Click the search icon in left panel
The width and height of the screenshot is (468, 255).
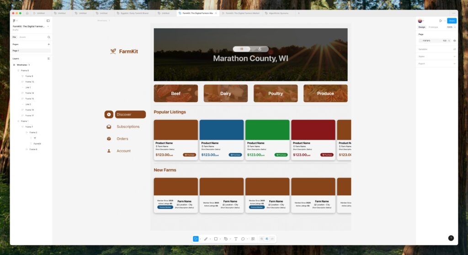[x=49, y=37]
